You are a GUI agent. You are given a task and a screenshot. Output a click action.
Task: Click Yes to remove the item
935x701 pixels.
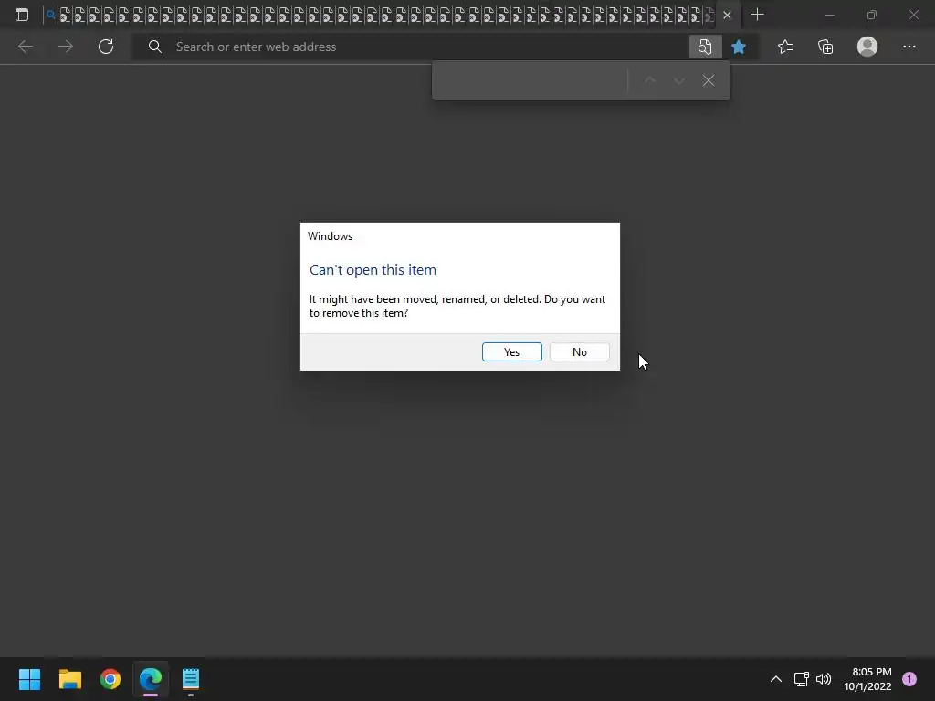(511, 351)
